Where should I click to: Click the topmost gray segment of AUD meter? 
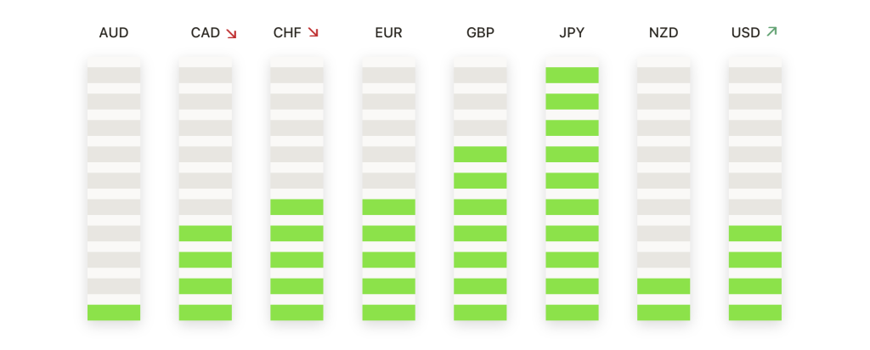114,75
